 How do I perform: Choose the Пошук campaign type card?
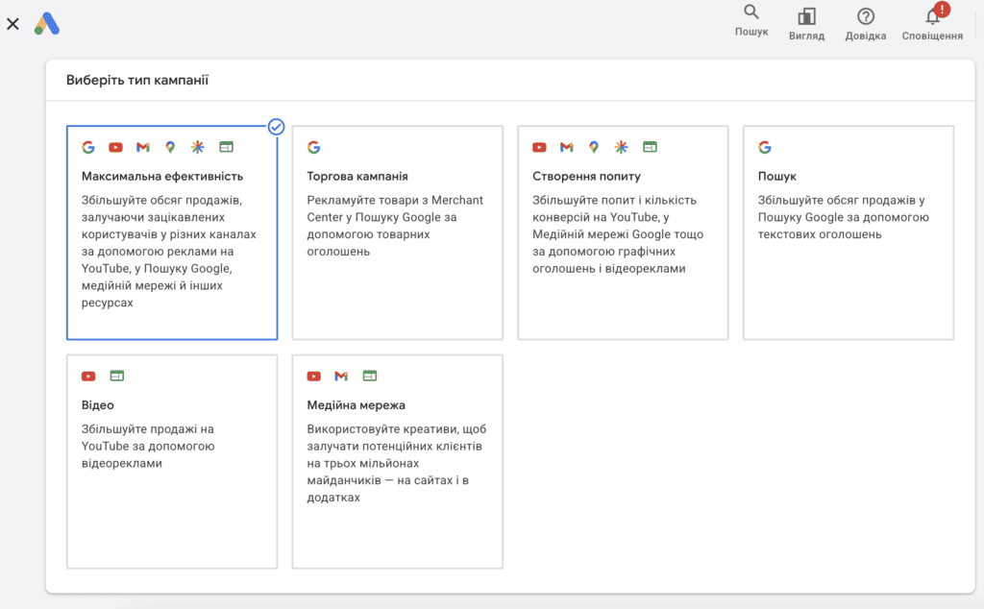click(849, 232)
